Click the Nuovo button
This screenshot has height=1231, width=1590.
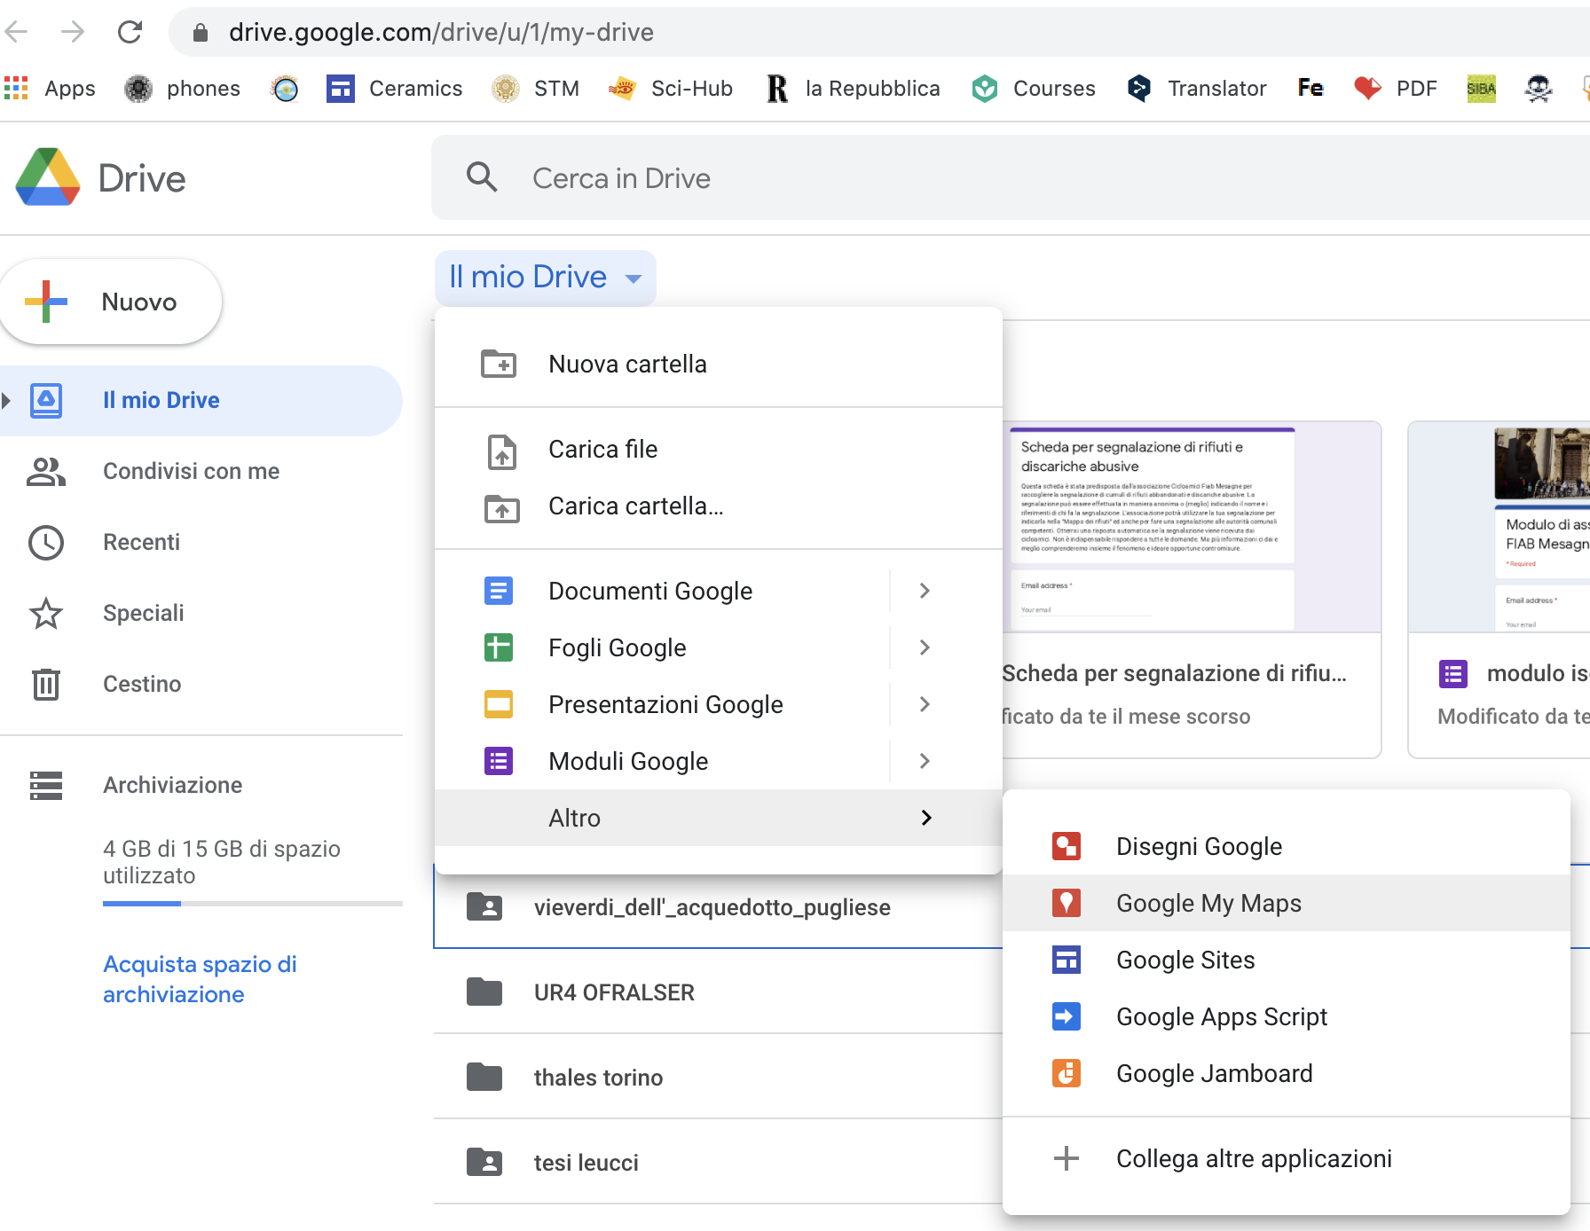click(x=112, y=302)
